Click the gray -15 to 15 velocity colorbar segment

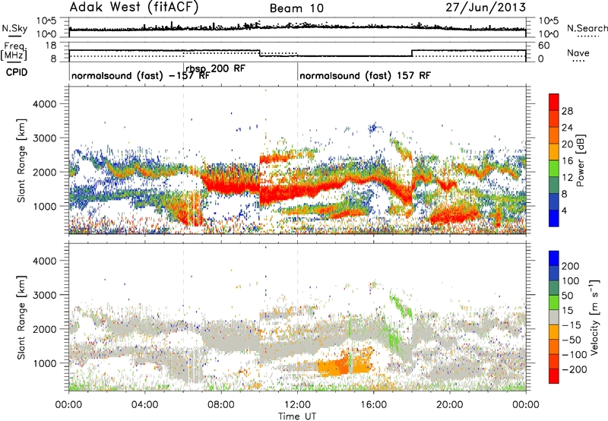click(x=554, y=317)
